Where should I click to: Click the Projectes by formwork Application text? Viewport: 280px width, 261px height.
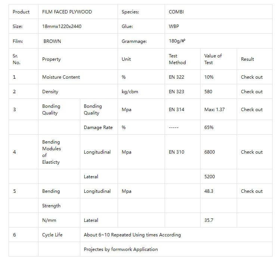point(121,249)
